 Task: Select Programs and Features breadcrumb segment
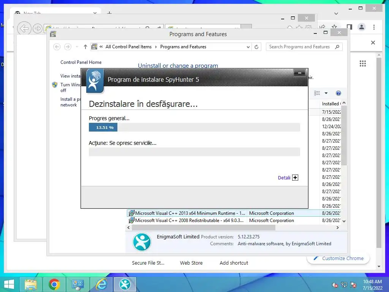pos(183,47)
